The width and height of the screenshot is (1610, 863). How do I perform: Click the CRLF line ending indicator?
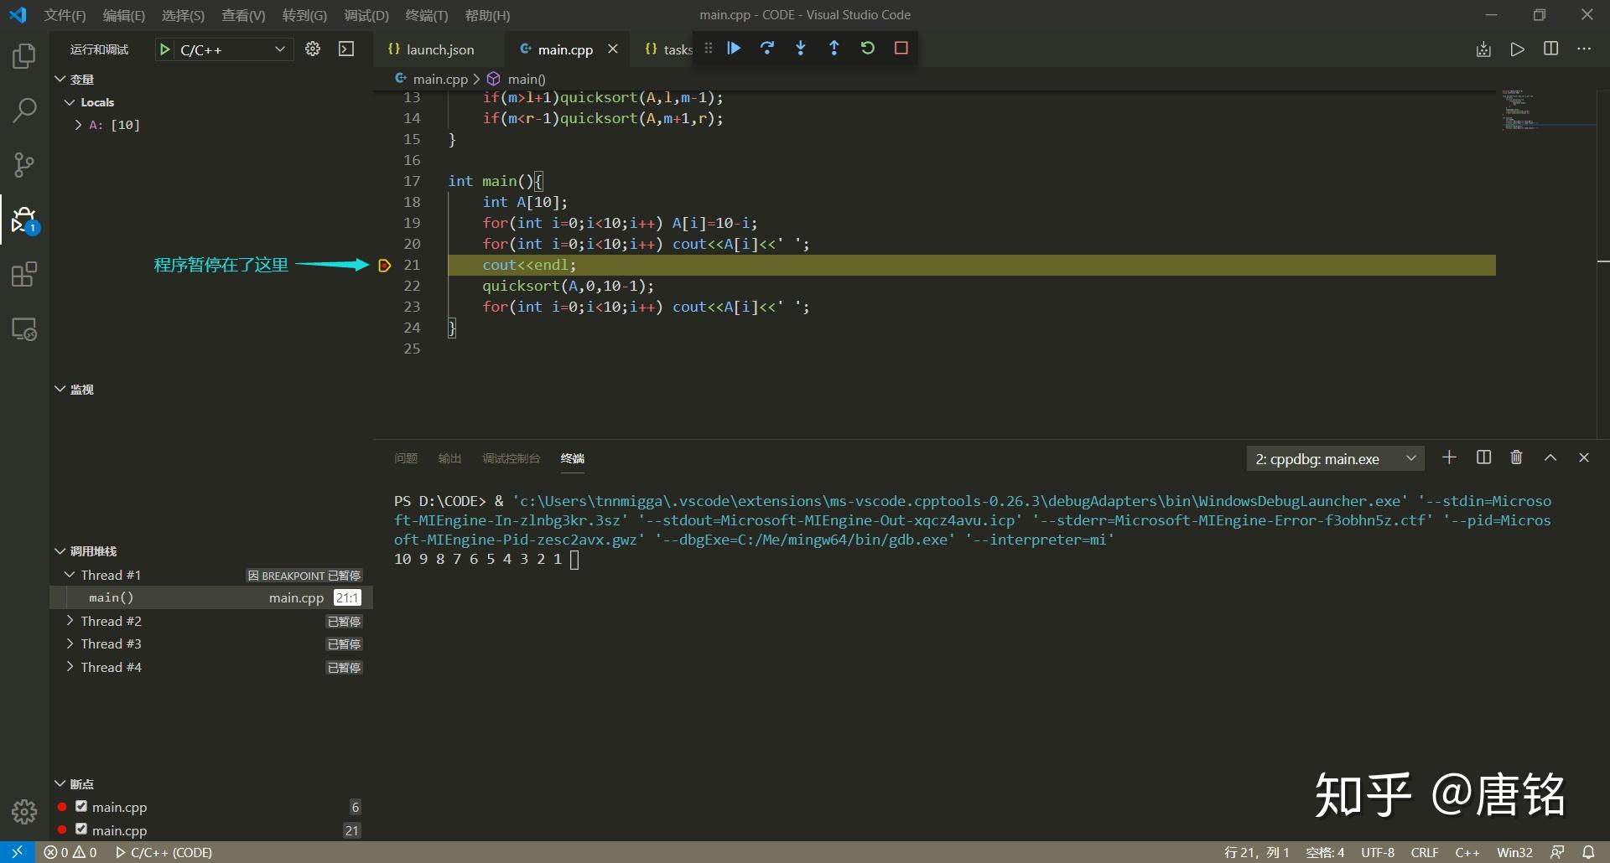pyautogui.click(x=1425, y=852)
